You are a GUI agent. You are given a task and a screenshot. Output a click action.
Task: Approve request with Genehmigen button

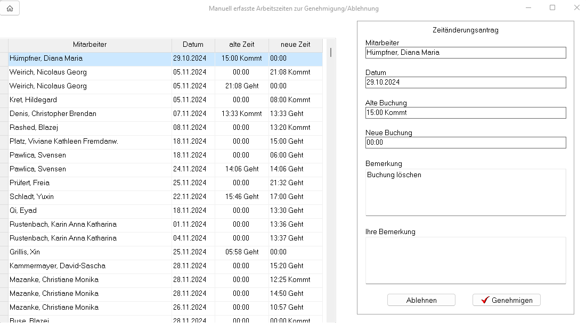click(506, 300)
